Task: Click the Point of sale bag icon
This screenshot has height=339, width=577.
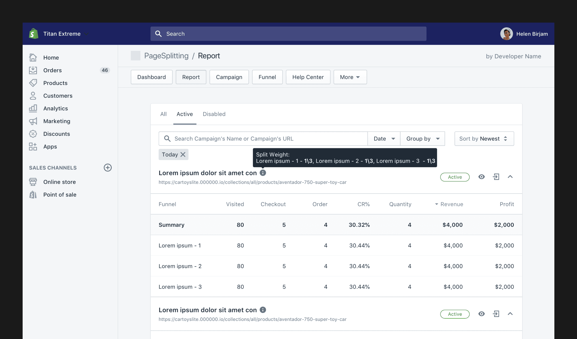Action: [33, 195]
